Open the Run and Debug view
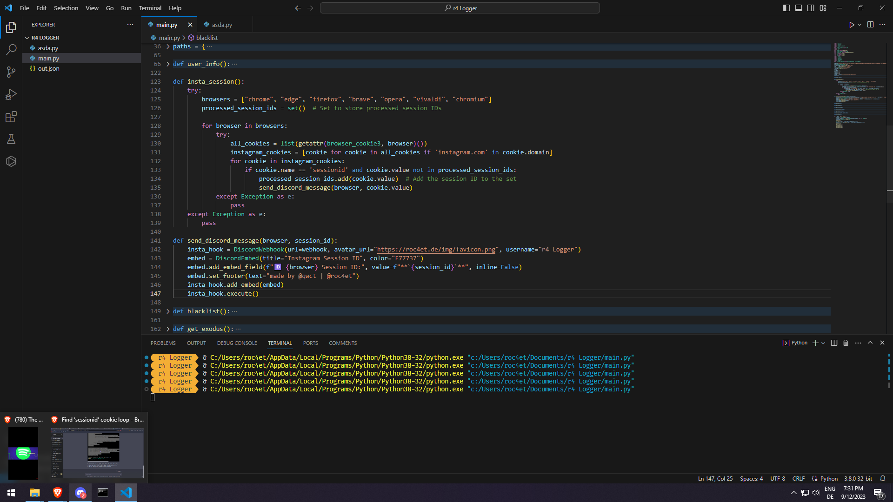 (x=11, y=94)
